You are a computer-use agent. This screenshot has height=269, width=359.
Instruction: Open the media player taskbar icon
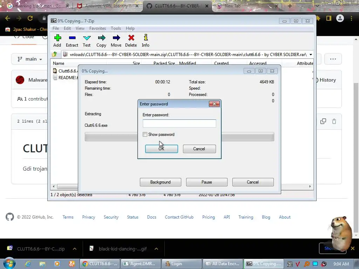(x=57, y=264)
